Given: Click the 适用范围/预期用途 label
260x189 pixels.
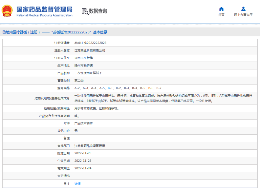Looking at the screenshot, I should tap(57, 108).
